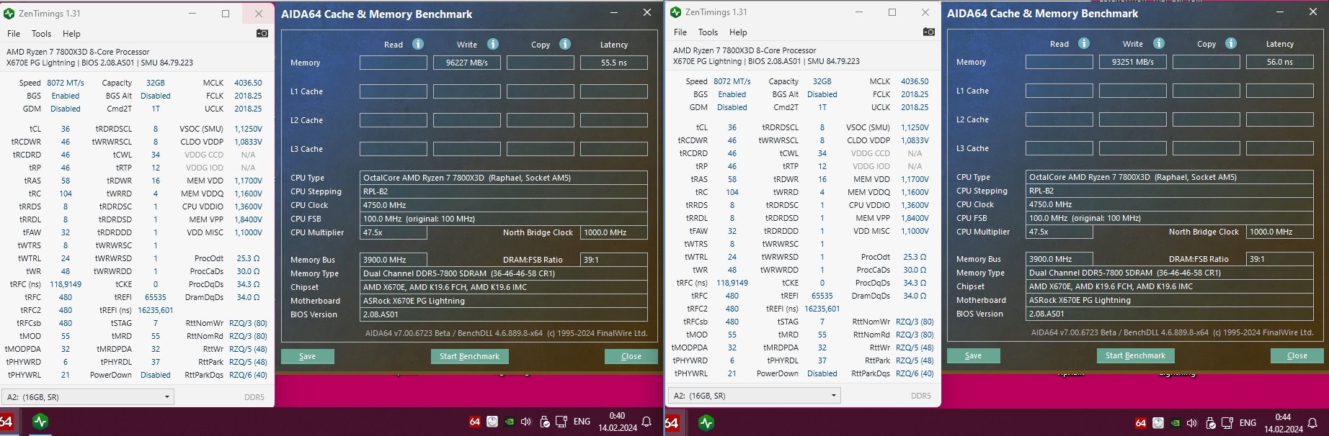Click MEM VDD 1,1700V in left ZenTimings

[248, 181]
